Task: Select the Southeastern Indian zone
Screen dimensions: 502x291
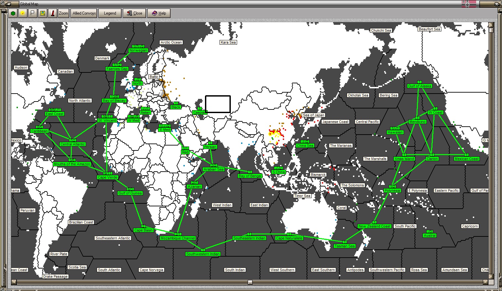Action: [249, 238]
